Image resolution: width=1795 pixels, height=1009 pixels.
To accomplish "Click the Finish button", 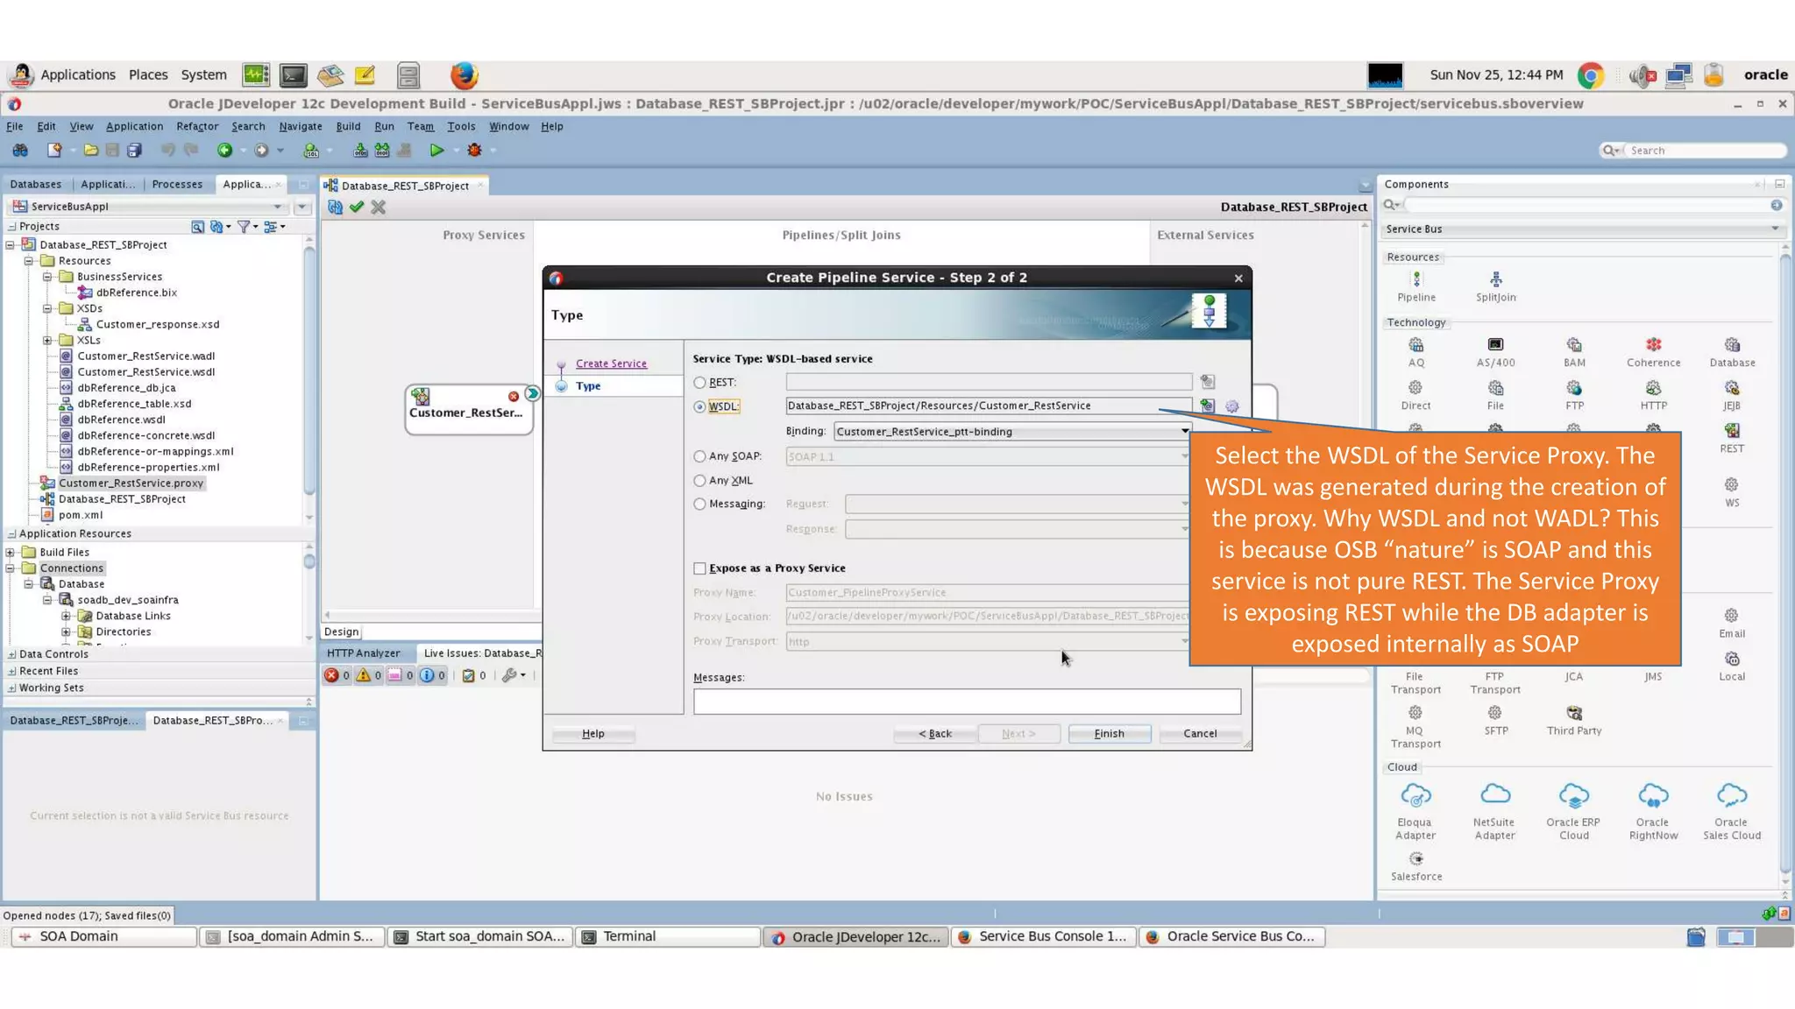I will pos(1109,734).
